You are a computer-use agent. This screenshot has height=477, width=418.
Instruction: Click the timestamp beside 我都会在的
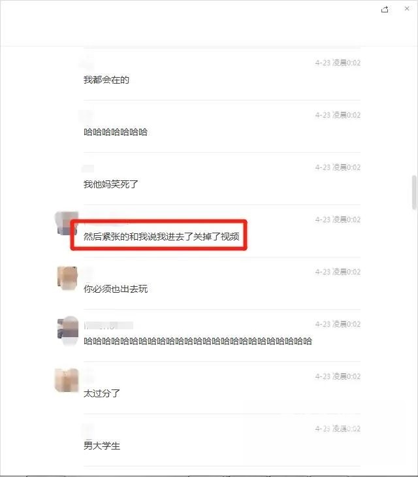[x=338, y=63]
